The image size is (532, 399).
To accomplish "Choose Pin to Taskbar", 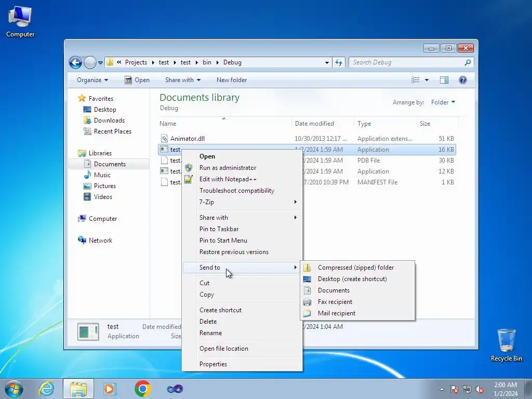I will point(242,229).
